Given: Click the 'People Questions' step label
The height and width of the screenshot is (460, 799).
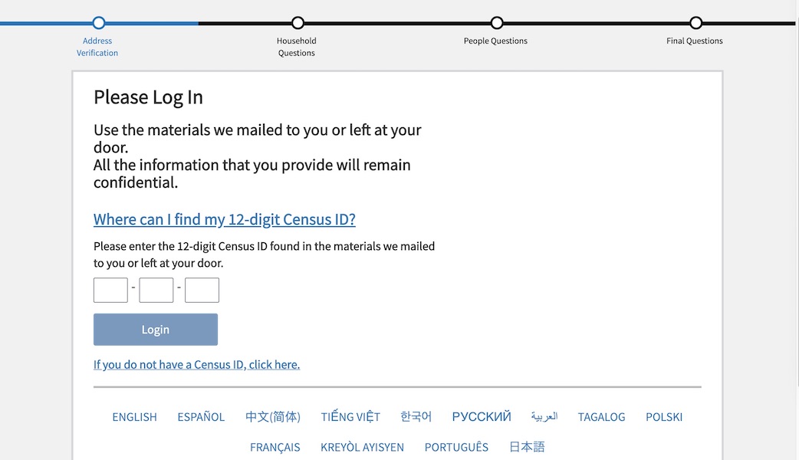Looking at the screenshot, I should coord(495,41).
